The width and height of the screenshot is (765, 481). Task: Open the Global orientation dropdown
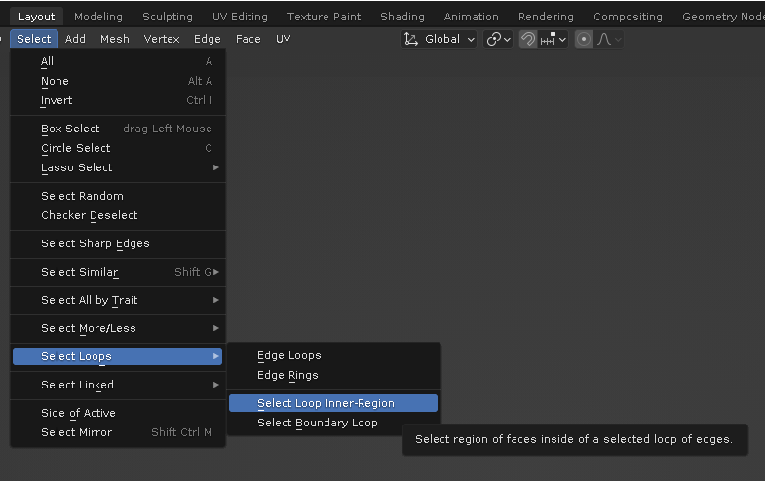point(439,39)
